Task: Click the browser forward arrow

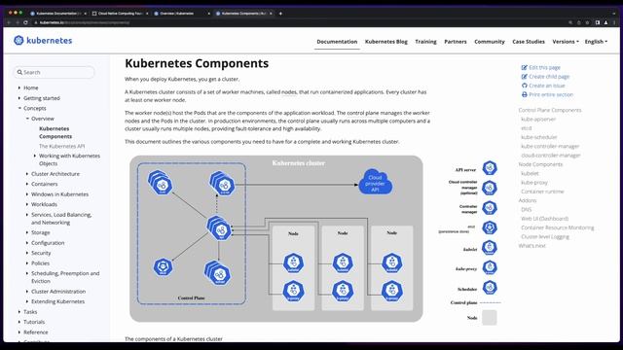Action: [x=18, y=22]
